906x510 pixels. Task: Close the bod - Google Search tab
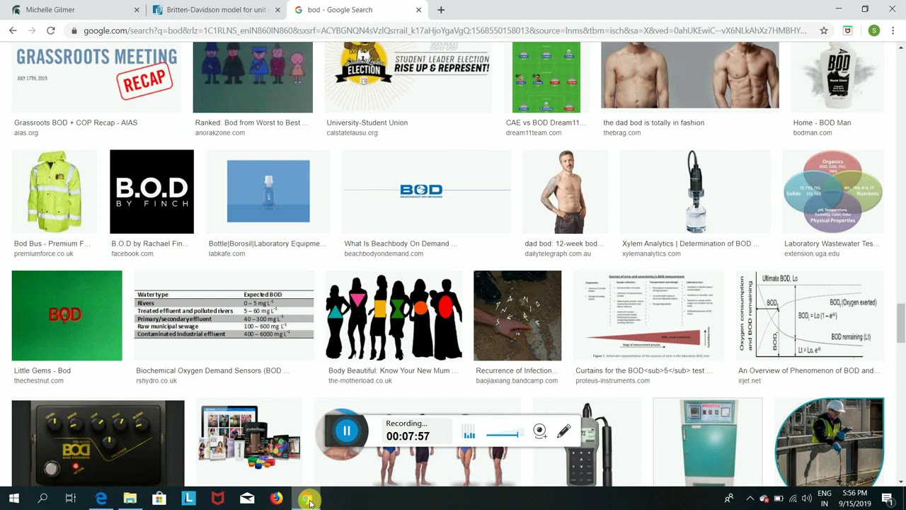pos(418,10)
